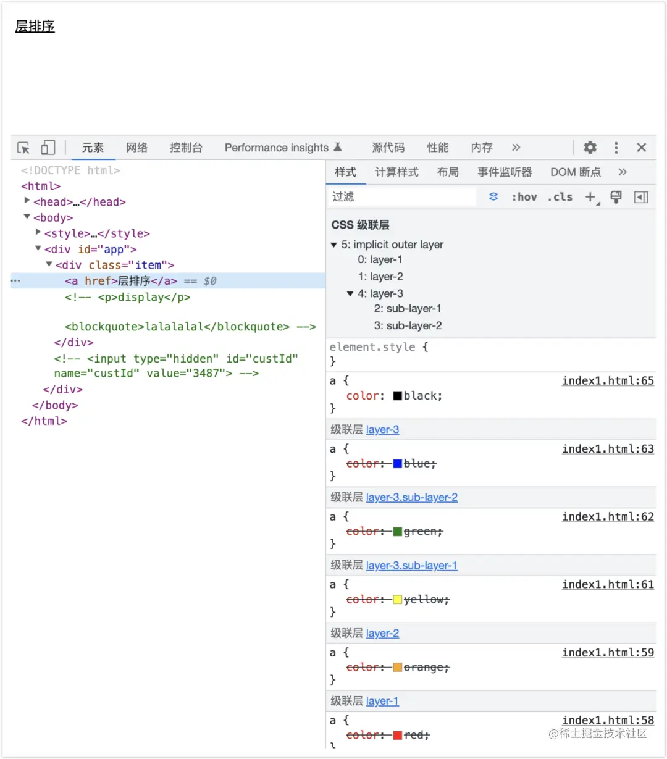
Task: Select the 0: layer-1 tree entry
Action: click(x=380, y=259)
